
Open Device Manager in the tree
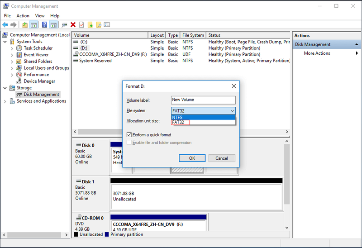click(39, 81)
